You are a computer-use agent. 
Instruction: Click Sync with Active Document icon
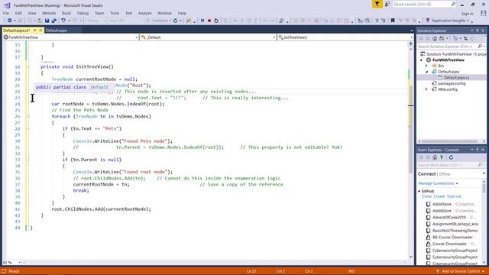point(465,39)
